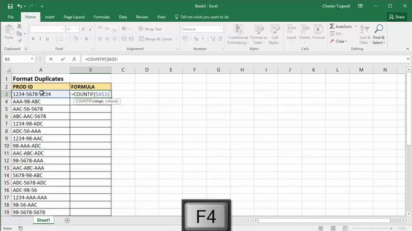The height and width of the screenshot is (231, 412).
Task: Open Cell Styles gallery
Action: click(275, 34)
